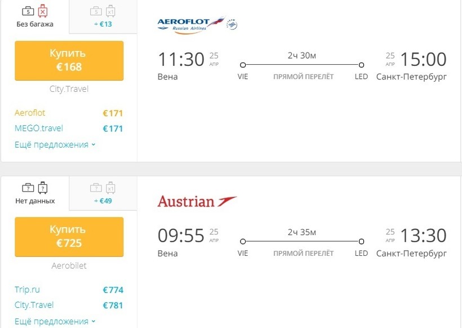
Task: Open the MEGO.travel €171 offer
Action: (39, 128)
